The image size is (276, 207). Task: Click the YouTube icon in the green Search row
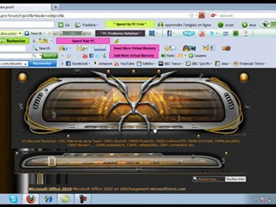pyautogui.click(x=85, y=56)
